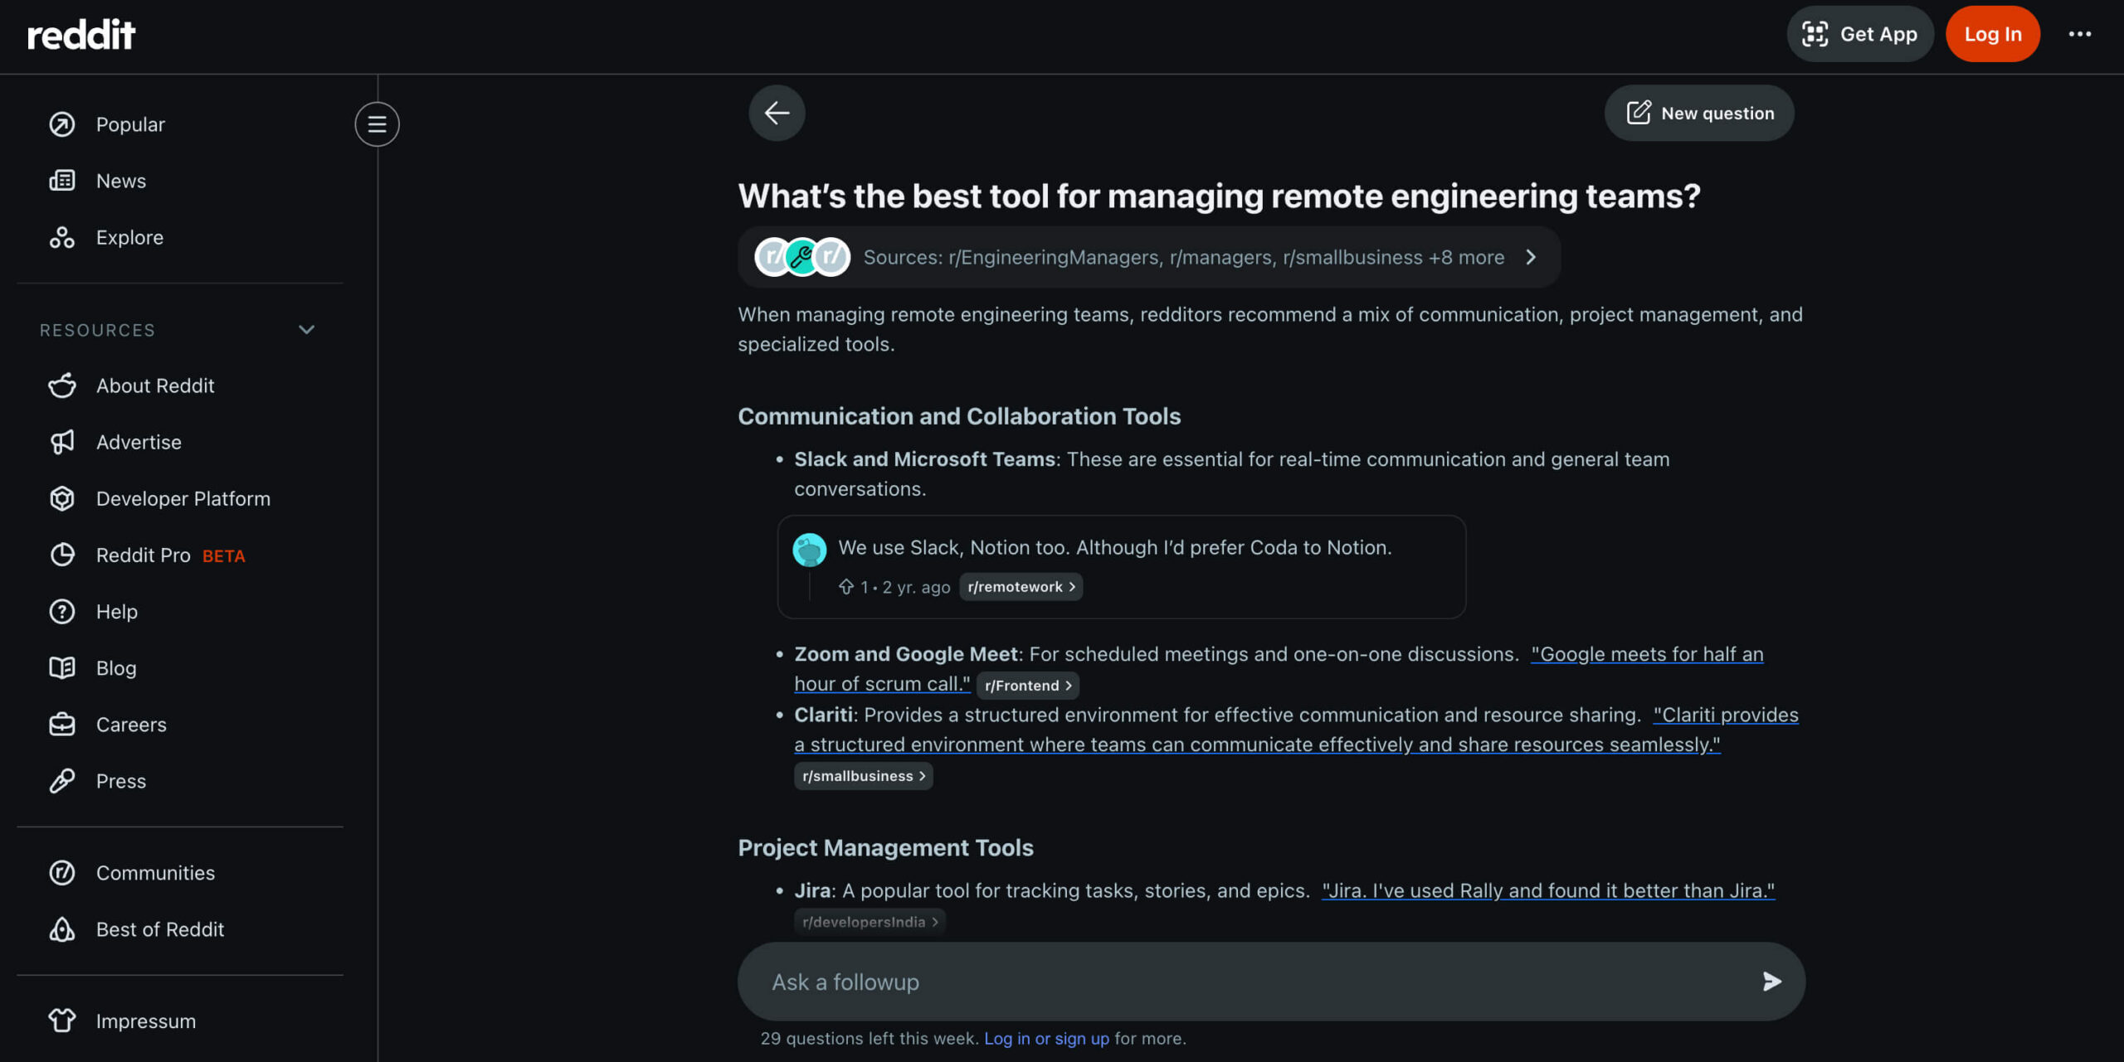Open the three-dot more options menu
2124x1062 pixels.
click(x=2079, y=34)
